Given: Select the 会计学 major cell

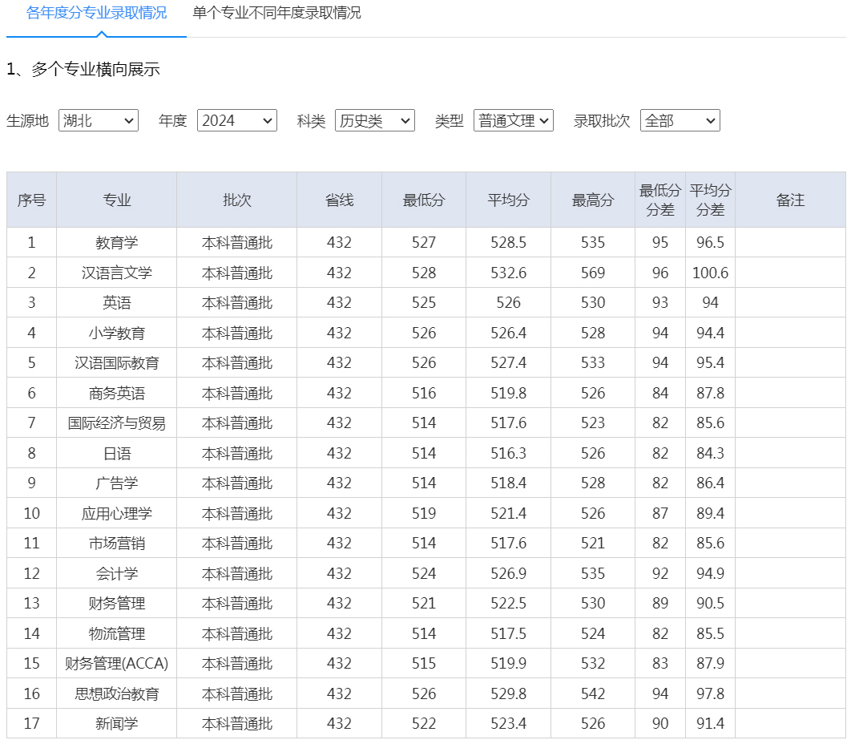Looking at the screenshot, I should click(x=117, y=573).
